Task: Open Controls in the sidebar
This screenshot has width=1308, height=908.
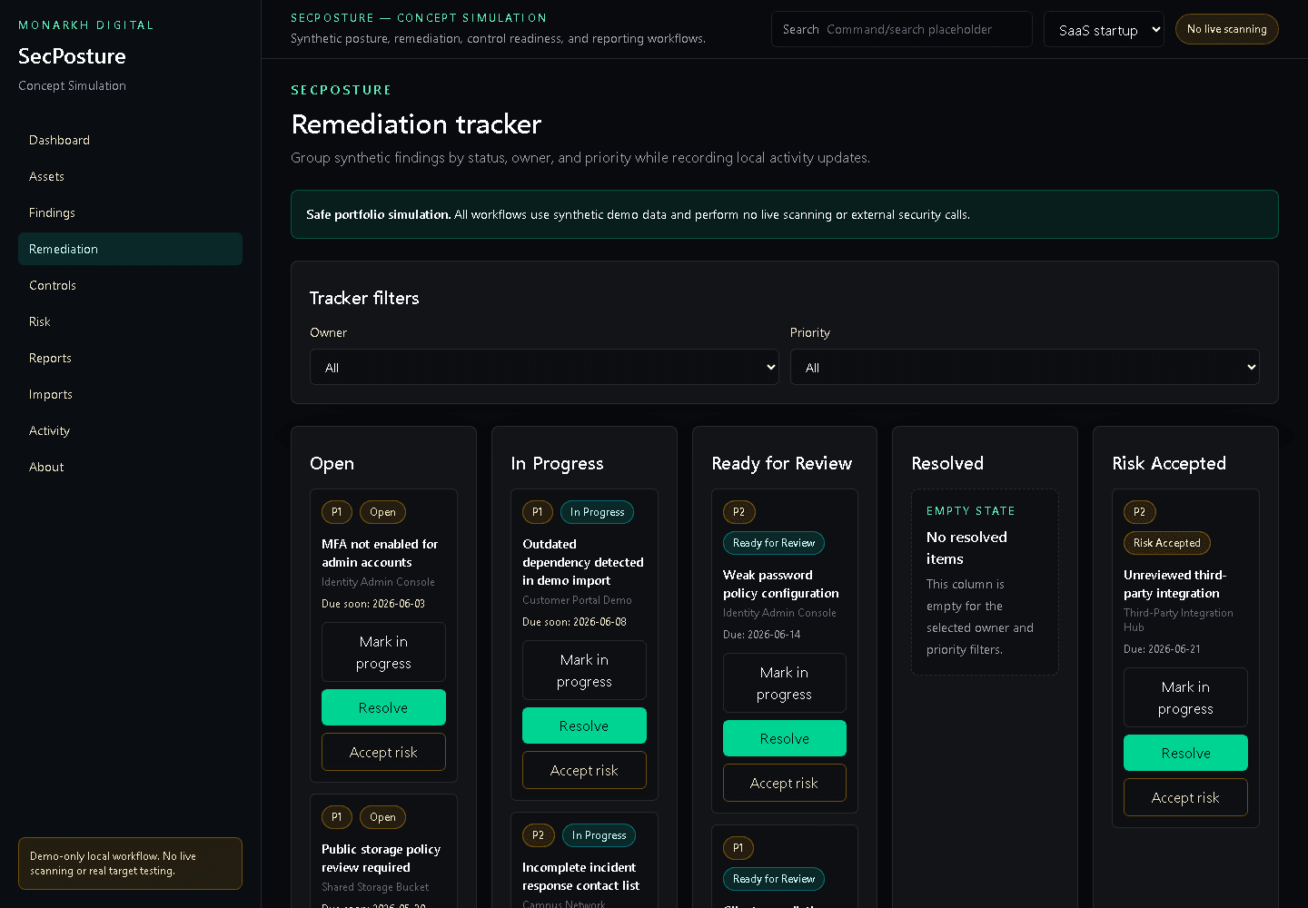Action: point(130,285)
